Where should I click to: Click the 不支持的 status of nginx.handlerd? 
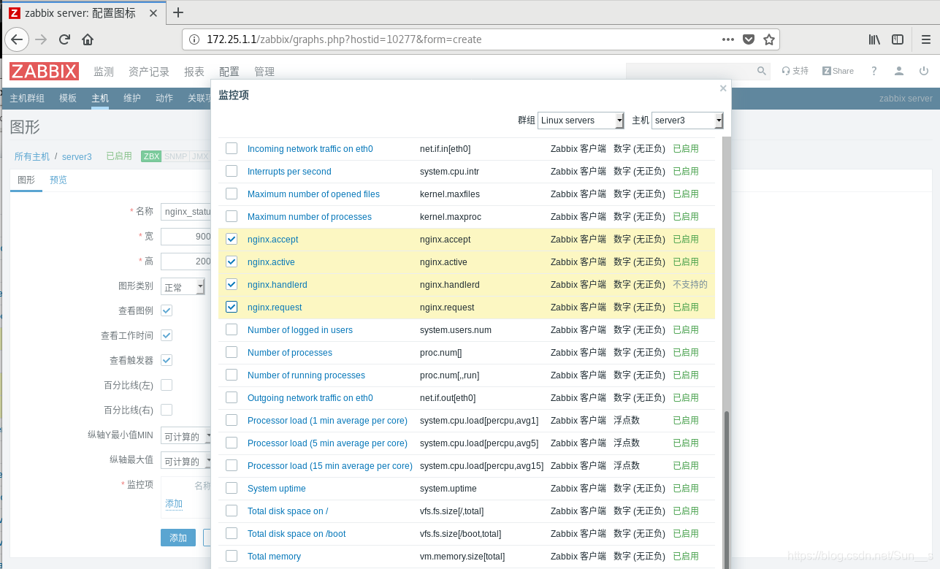[690, 284]
